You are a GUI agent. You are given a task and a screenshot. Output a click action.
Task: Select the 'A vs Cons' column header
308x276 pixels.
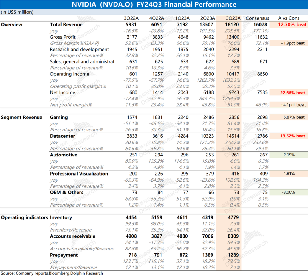[289, 18]
